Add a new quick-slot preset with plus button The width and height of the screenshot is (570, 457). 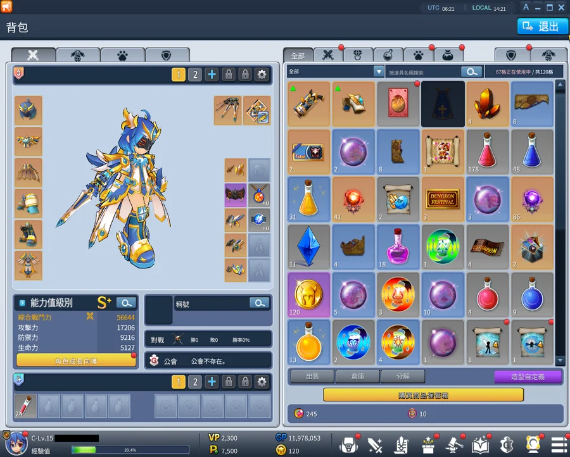coord(212,382)
